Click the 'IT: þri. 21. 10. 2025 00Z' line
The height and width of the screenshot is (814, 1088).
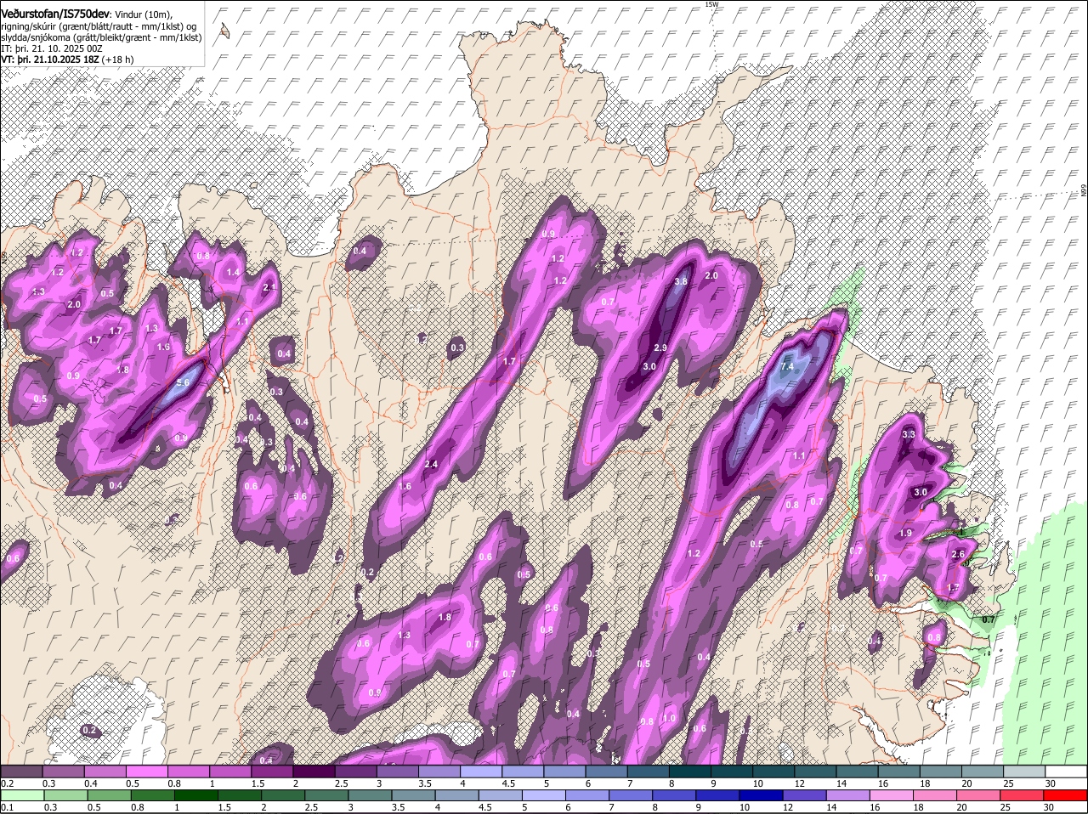[x=51, y=49]
